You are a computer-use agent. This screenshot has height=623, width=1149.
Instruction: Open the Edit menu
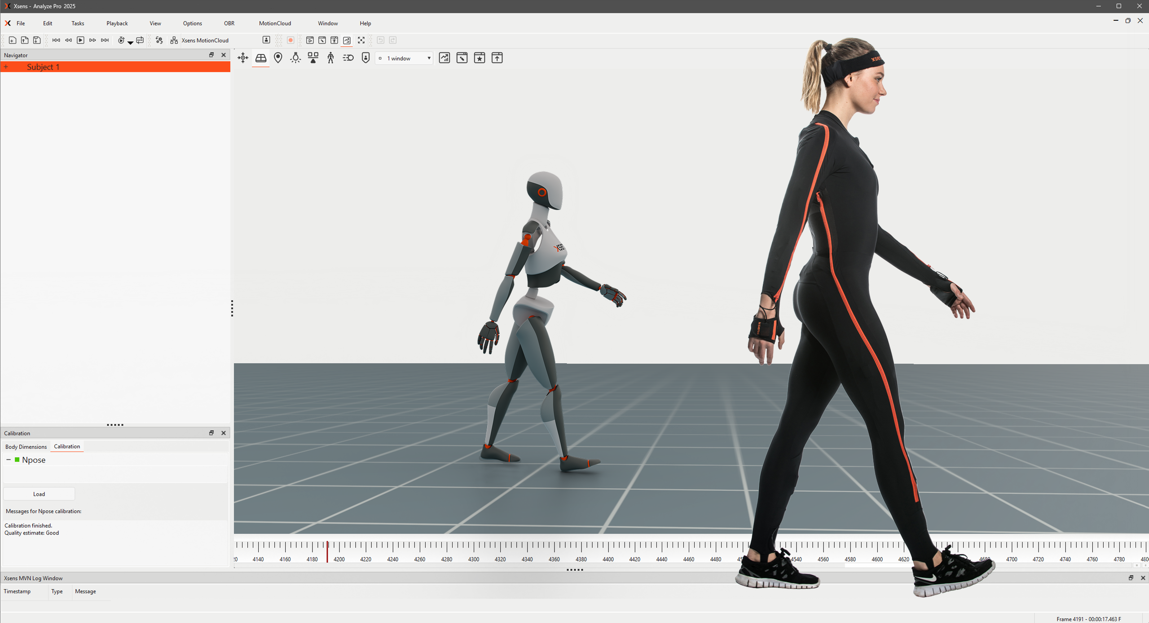(48, 23)
